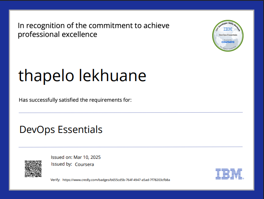The width and height of the screenshot is (264, 199).
Task: Click the 'DevOps Essentials' text inside the badge
Action: pyautogui.click(x=228, y=35)
